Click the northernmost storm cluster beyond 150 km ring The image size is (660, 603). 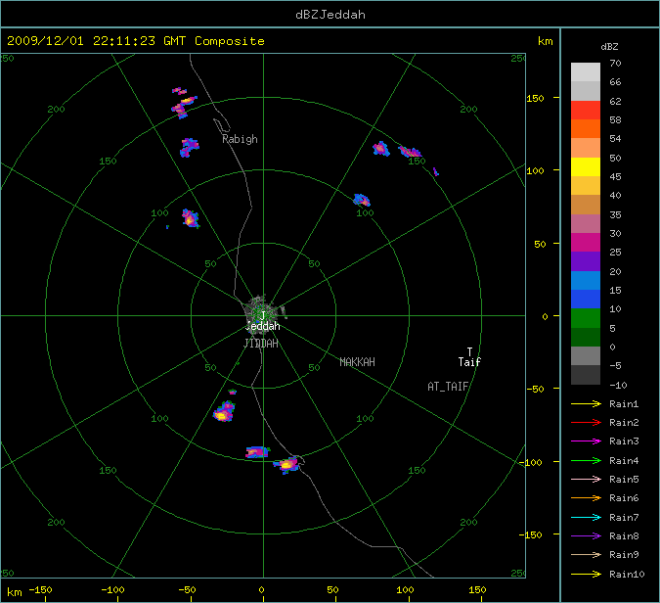[184, 103]
